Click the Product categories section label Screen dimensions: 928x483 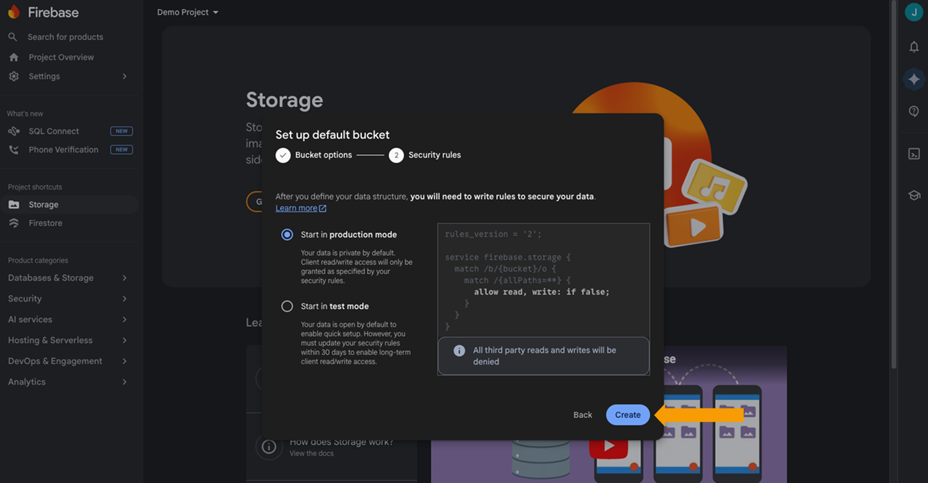pyautogui.click(x=38, y=261)
